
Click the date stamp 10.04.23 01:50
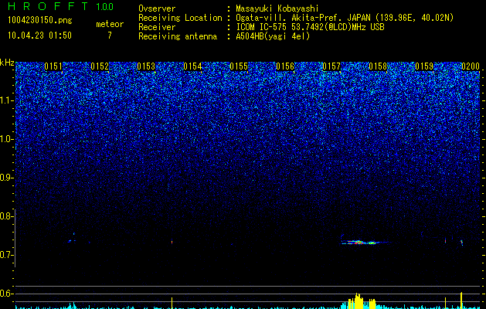tap(39, 36)
